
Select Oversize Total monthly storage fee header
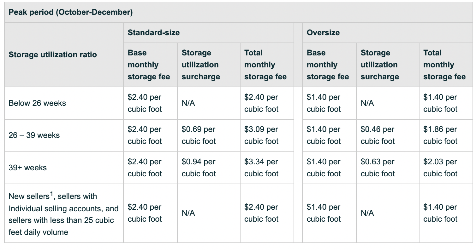point(444,65)
